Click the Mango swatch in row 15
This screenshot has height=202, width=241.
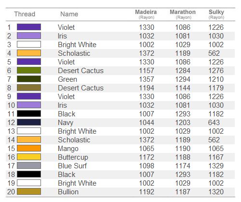29,148
